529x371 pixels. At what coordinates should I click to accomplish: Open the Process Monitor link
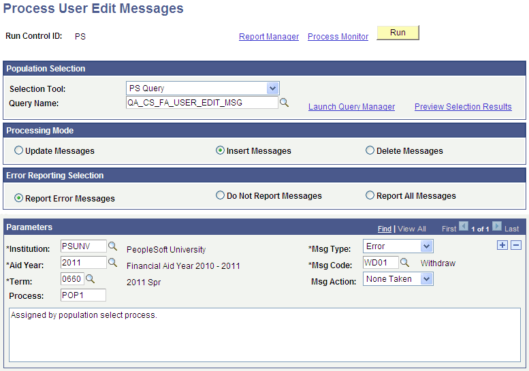(x=338, y=37)
